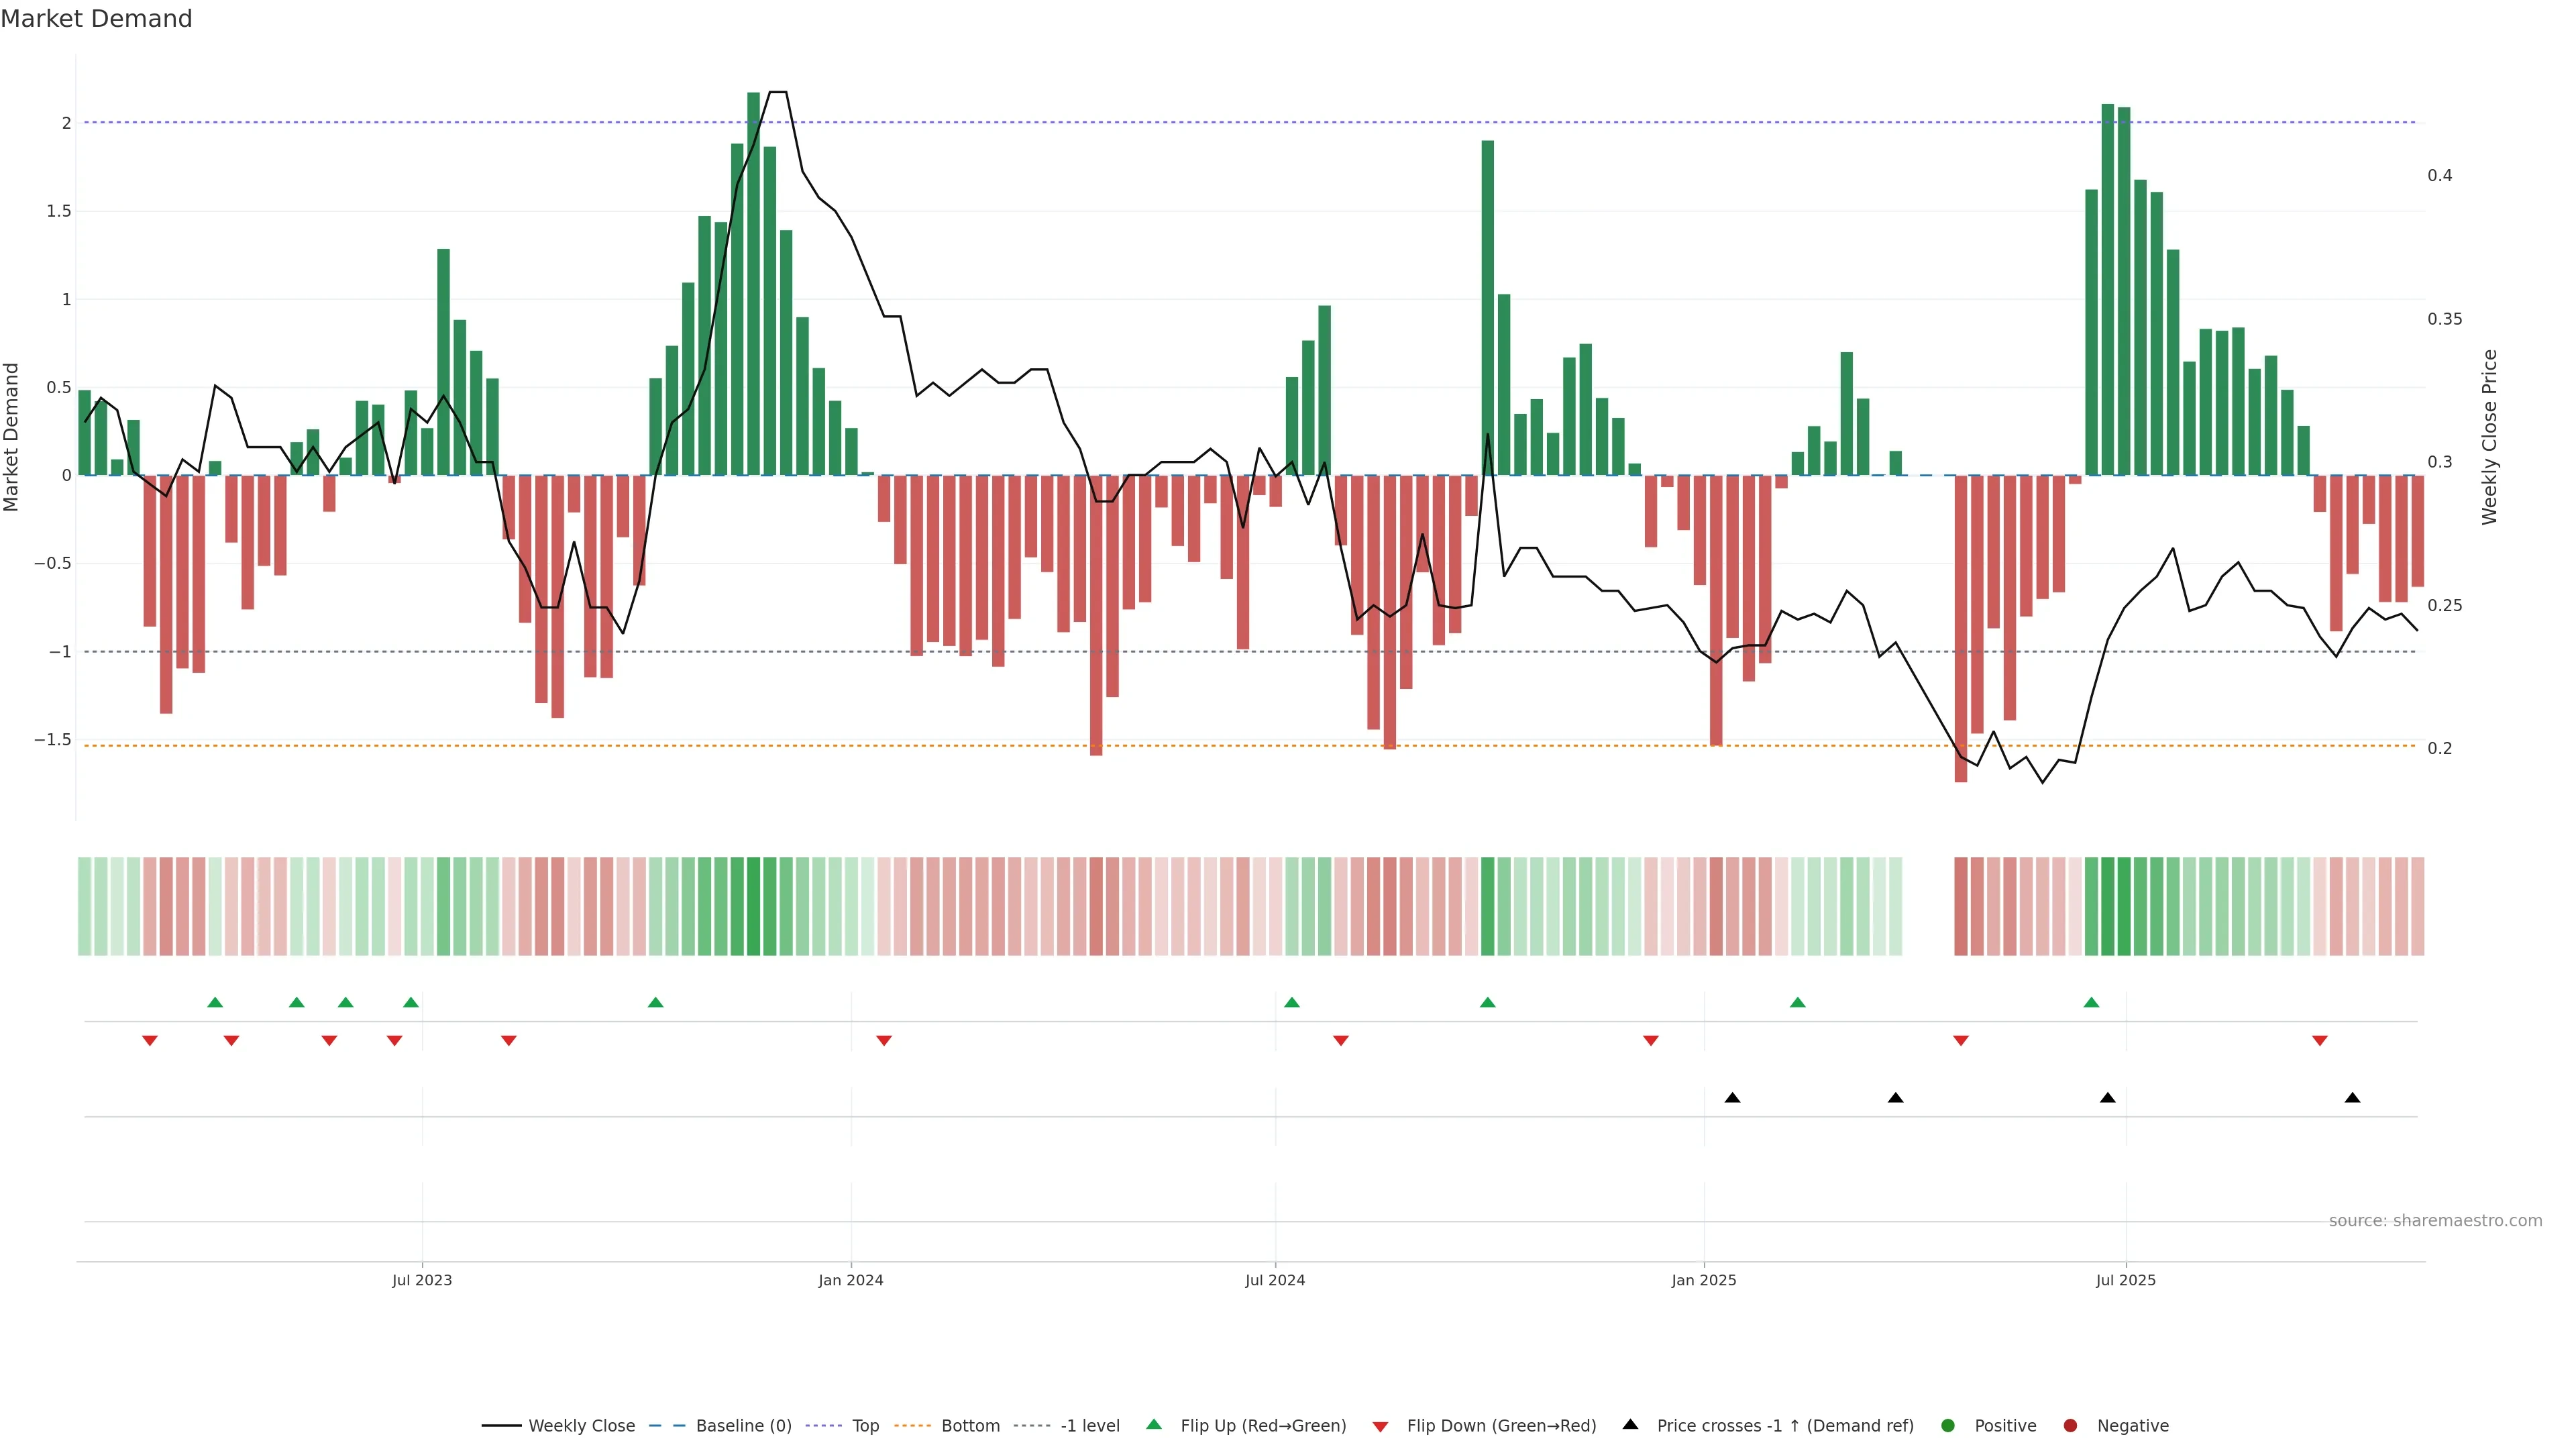Click the Market Demand chart title

[96, 19]
